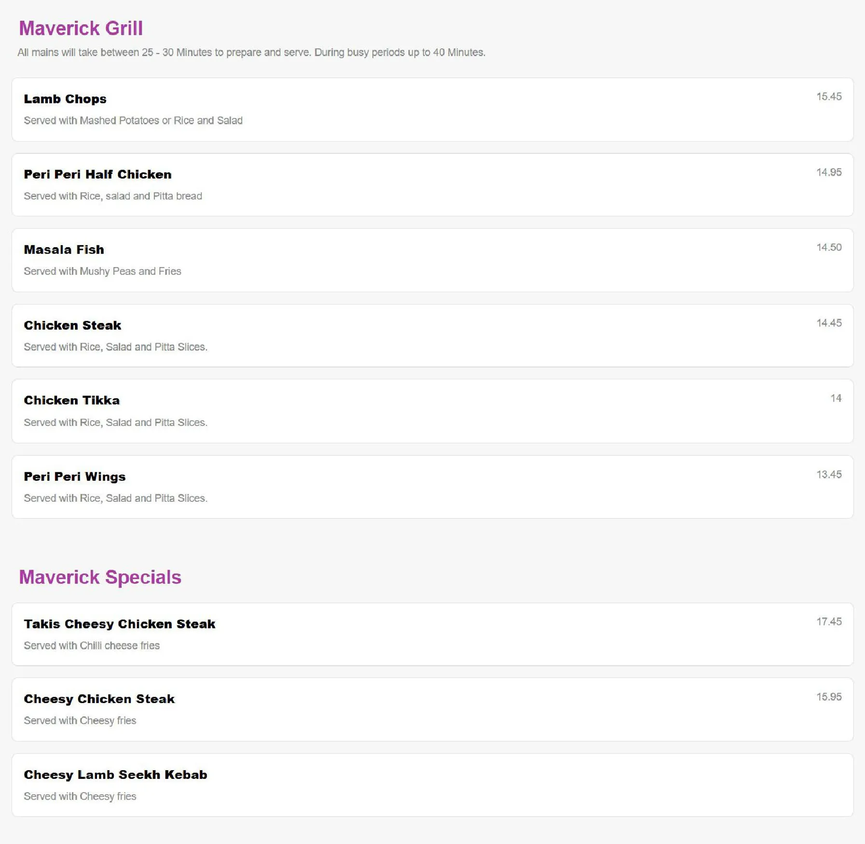Click the description under Chicken Tikka
Image resolution: width=865 pixels, height=844 pixels.
click(116, 422)
